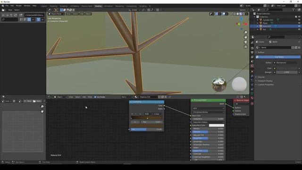This screenshot has width=302, height=170.
Task: Switch to the Shading workspace tab
Action: tap(98, 6)
